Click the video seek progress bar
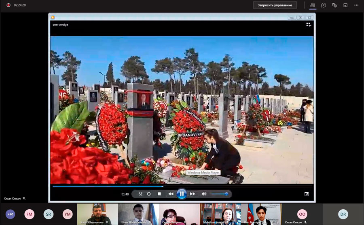Screen dimensions: 364x225 (x=182, y=186)
